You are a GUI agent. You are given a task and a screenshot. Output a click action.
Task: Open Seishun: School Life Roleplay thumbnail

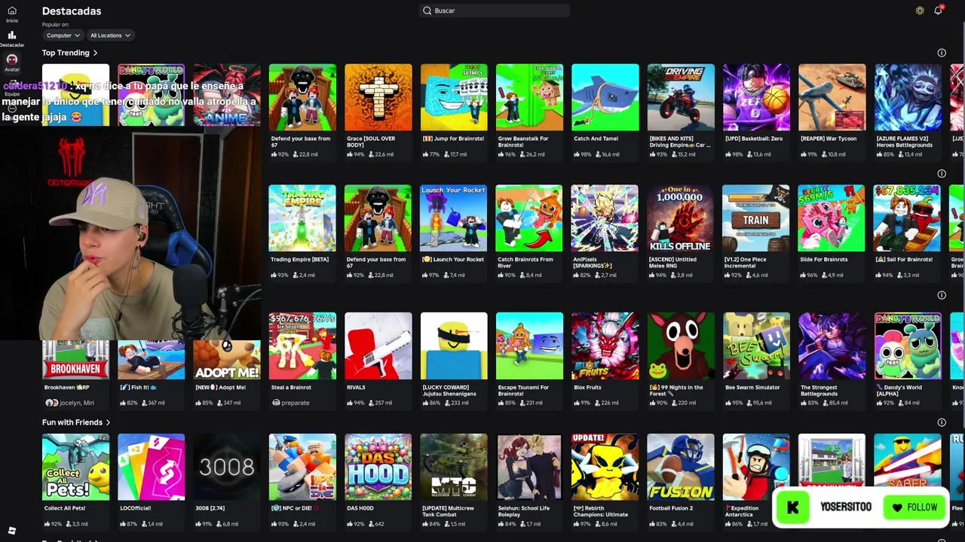tap(529, 467)
